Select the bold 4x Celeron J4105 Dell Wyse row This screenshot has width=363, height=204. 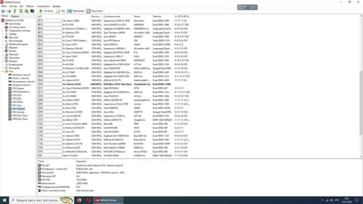pos(114,84)
